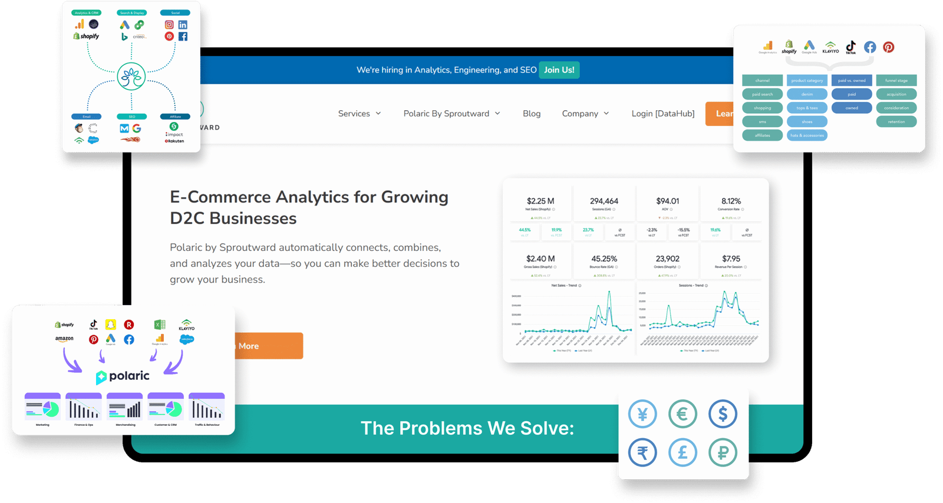Click the Klaviyo logo above the tag pills
This screenshot has height=503, width=943.
coord(830,47)
